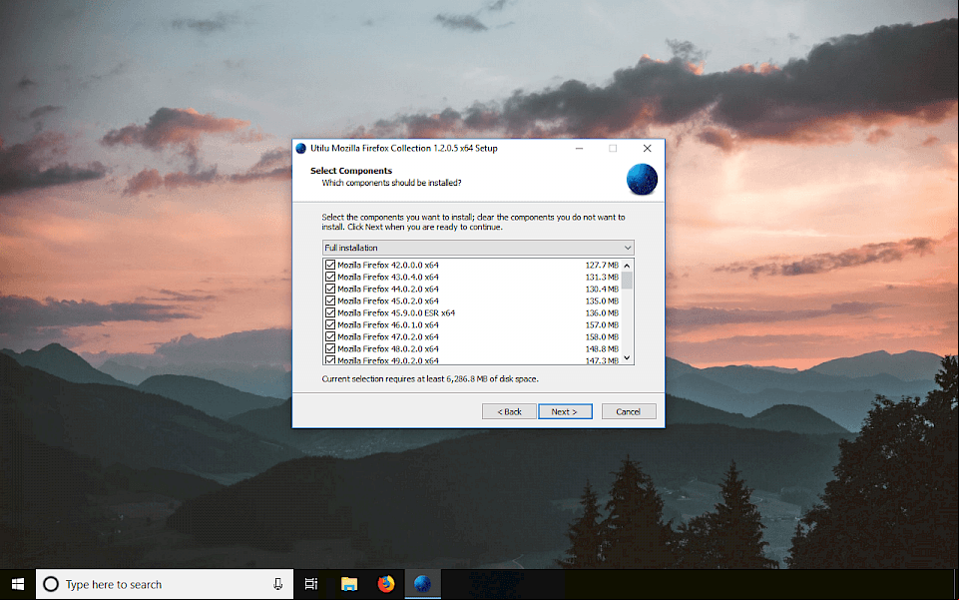Open File Explorer from taskbar
The image size is (959, 600).
pos(349,585)
